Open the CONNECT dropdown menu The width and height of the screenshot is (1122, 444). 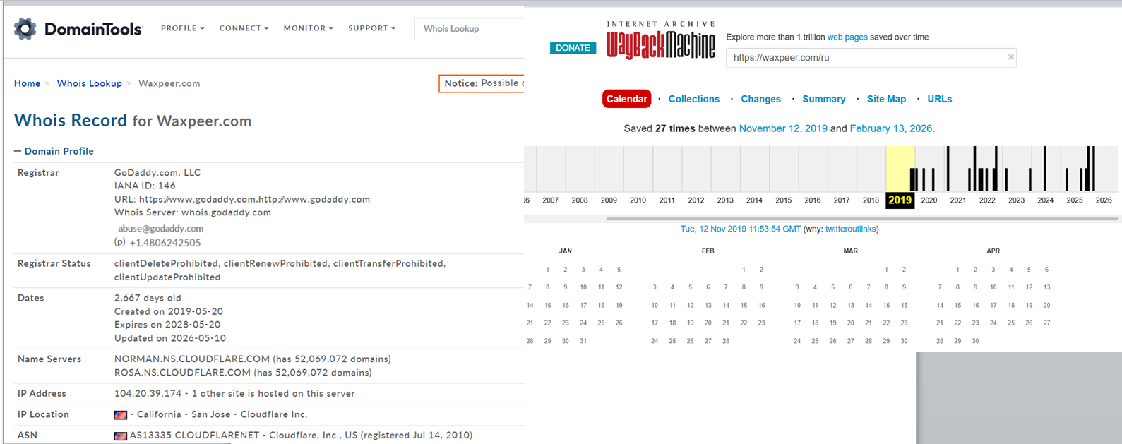tap(244, 28)
